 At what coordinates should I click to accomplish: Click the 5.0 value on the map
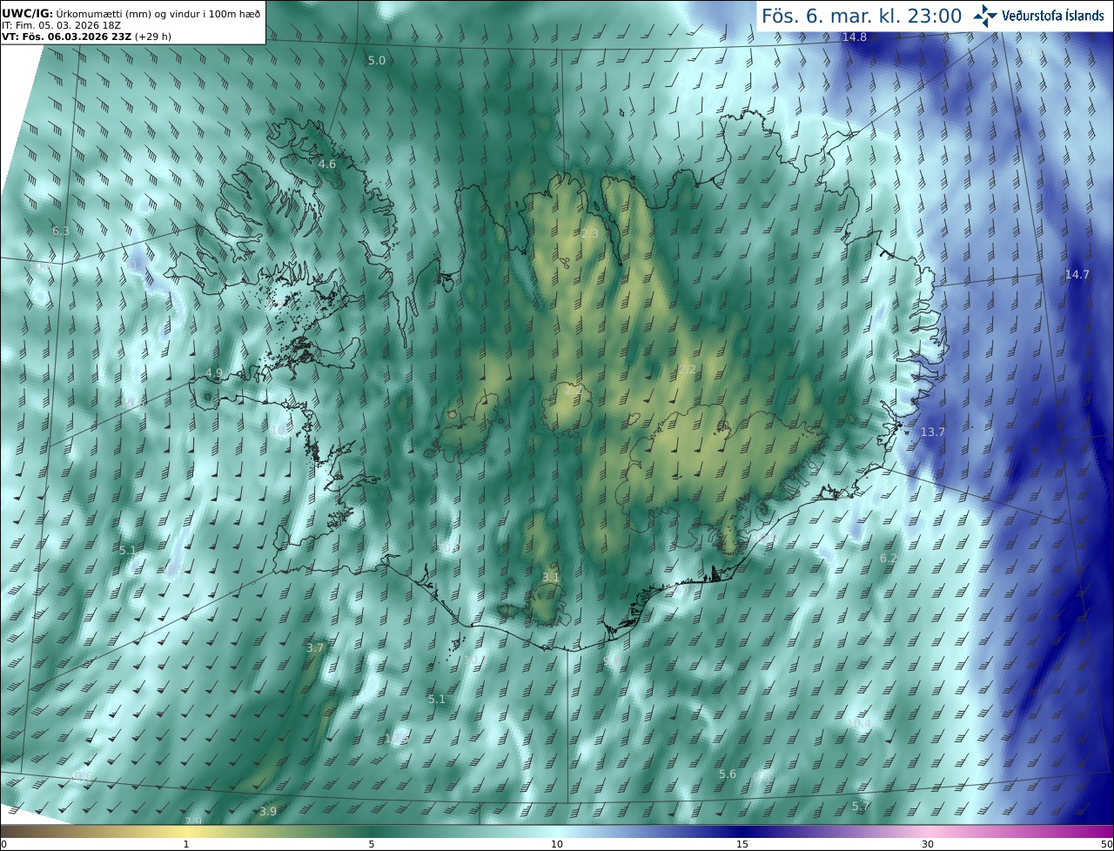[x=376, y=60]
